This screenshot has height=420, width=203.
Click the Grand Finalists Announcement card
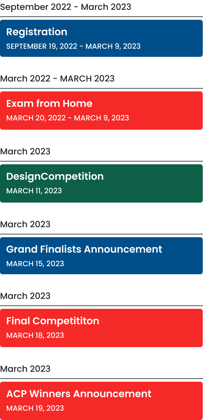[101, 256]
